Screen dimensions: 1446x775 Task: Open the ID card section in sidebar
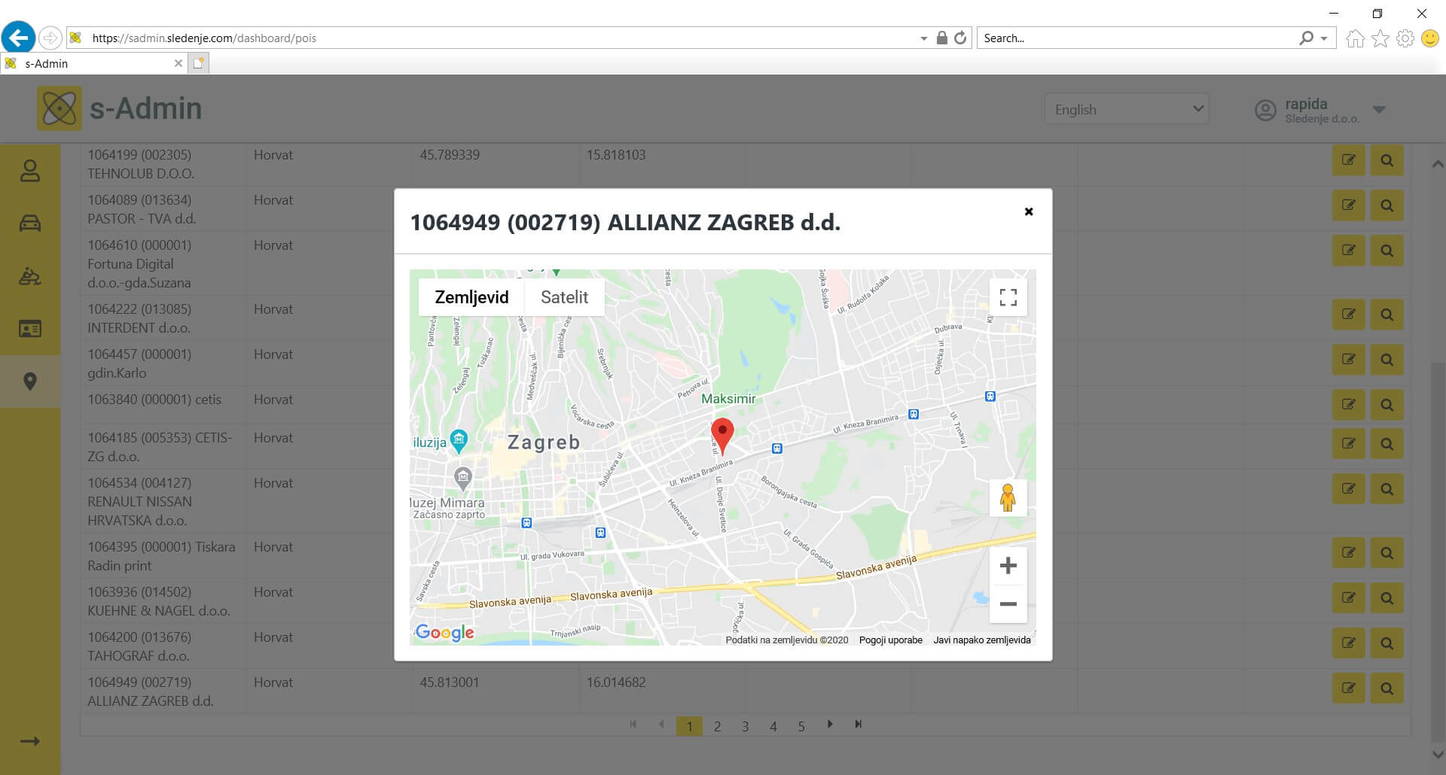30,329
